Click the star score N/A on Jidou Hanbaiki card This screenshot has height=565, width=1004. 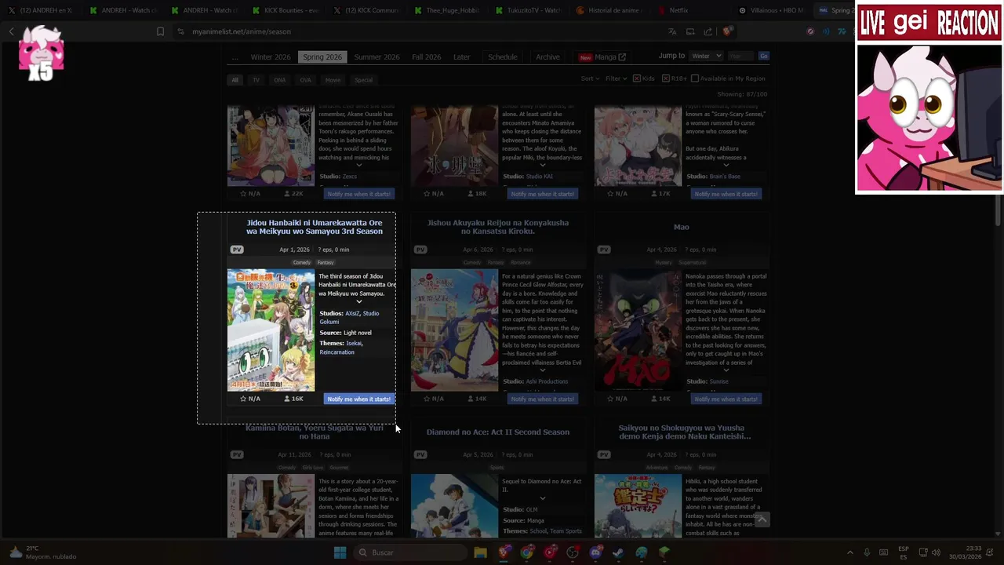(x=250, y=399)
